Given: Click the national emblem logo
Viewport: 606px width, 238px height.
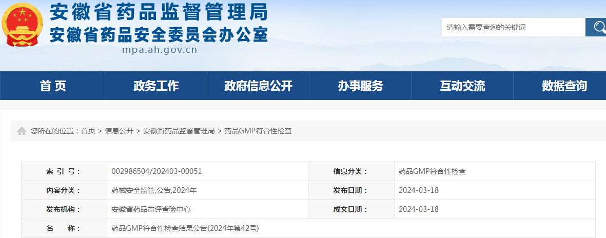Looking at the screenshot, I should tap(22, 25).
